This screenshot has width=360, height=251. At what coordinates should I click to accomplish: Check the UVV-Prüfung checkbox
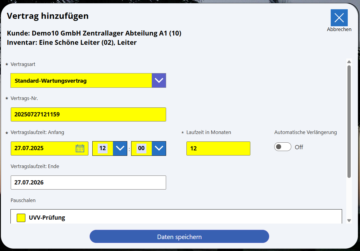(21, 218)
